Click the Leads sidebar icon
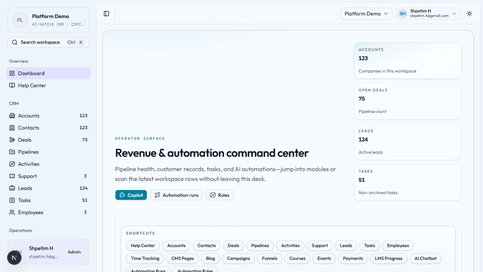483x272 pixels. (12, 188)
